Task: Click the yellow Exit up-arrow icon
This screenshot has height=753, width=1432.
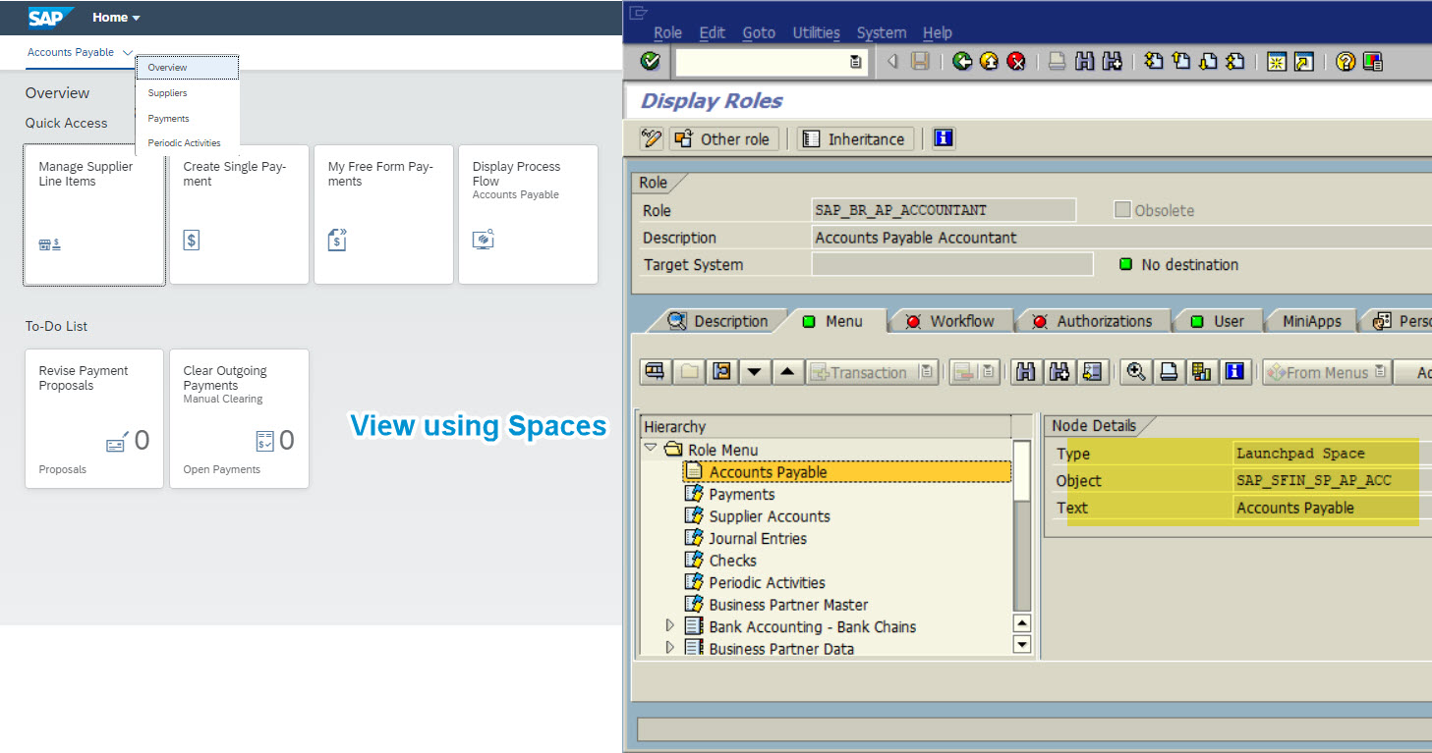Action: click(x=990, y=62)
